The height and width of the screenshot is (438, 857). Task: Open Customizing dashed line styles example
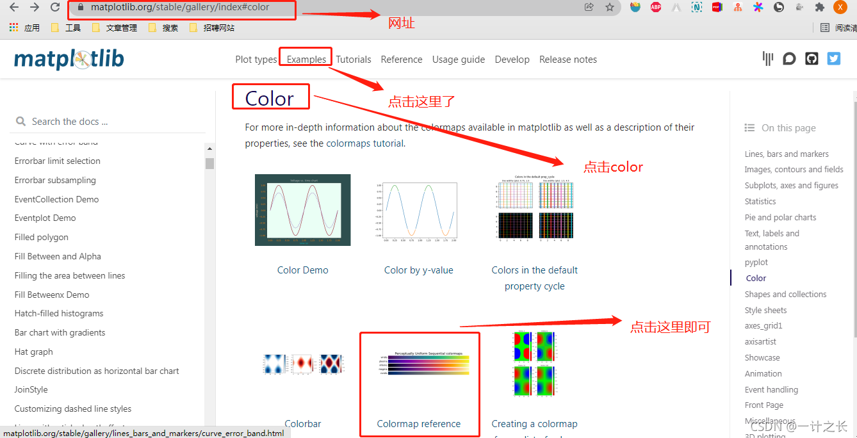pyautogui.click(x=73, y=409)
